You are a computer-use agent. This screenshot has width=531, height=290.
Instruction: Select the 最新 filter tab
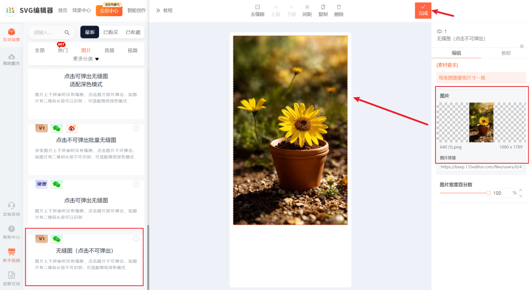(90, 32)
